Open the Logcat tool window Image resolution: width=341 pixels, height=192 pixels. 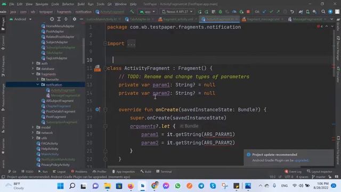pyautogui.click(x=59, y=172)
